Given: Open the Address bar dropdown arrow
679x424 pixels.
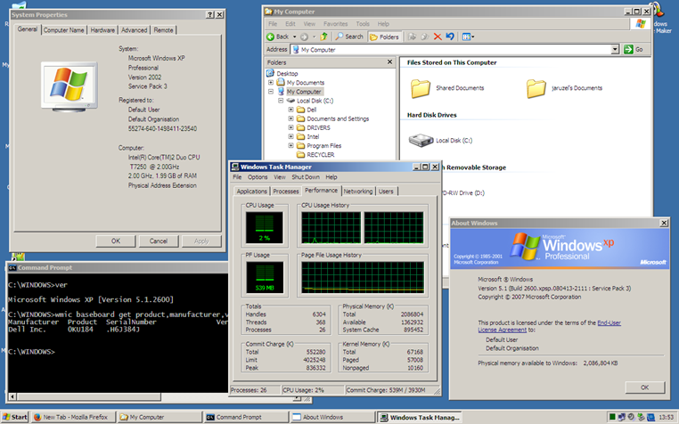Looking at the screenshot, I should point(615,49).
